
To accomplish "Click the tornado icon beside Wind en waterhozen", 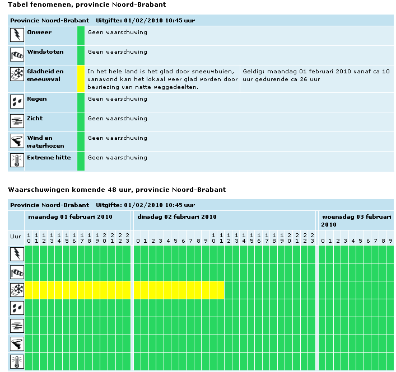I will (x=17, y=141).
